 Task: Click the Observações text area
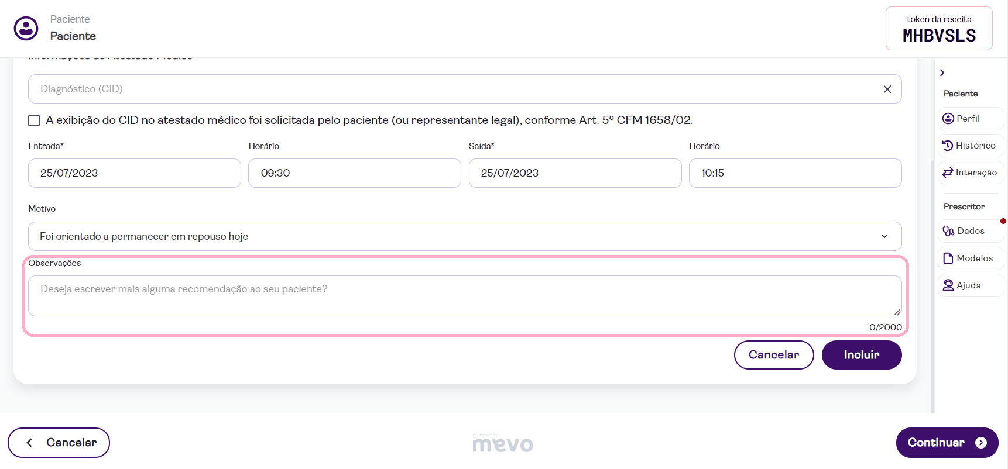point(464,296)
